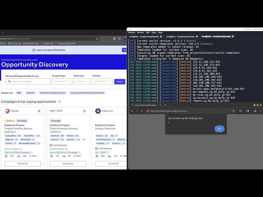This screenshot has width=263, height=197.
Task: Select Internet & Online Services chip
Action: pyautogui.click(x=53, y=93)
